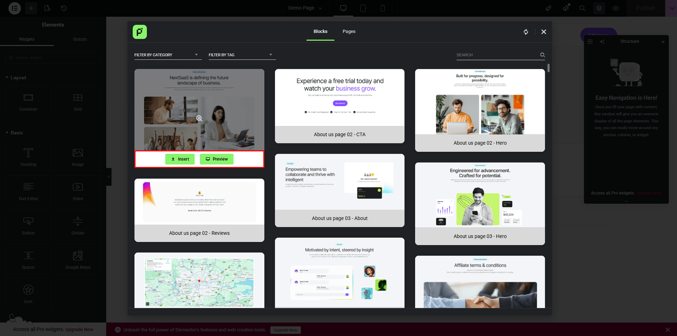Select the Spacer widget
Screen dimensions: 677x336
tap(28, 259)
